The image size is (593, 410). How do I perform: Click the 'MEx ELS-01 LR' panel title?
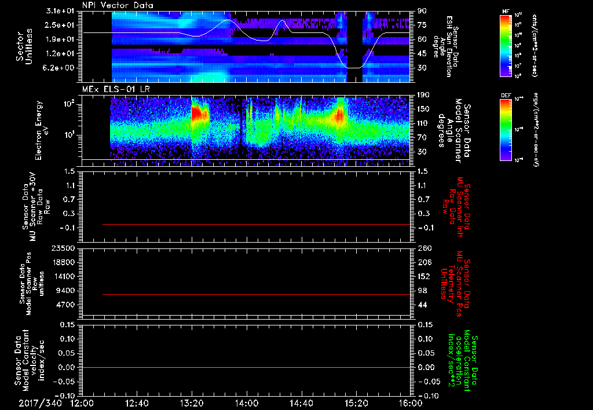[x=116, y=90]
